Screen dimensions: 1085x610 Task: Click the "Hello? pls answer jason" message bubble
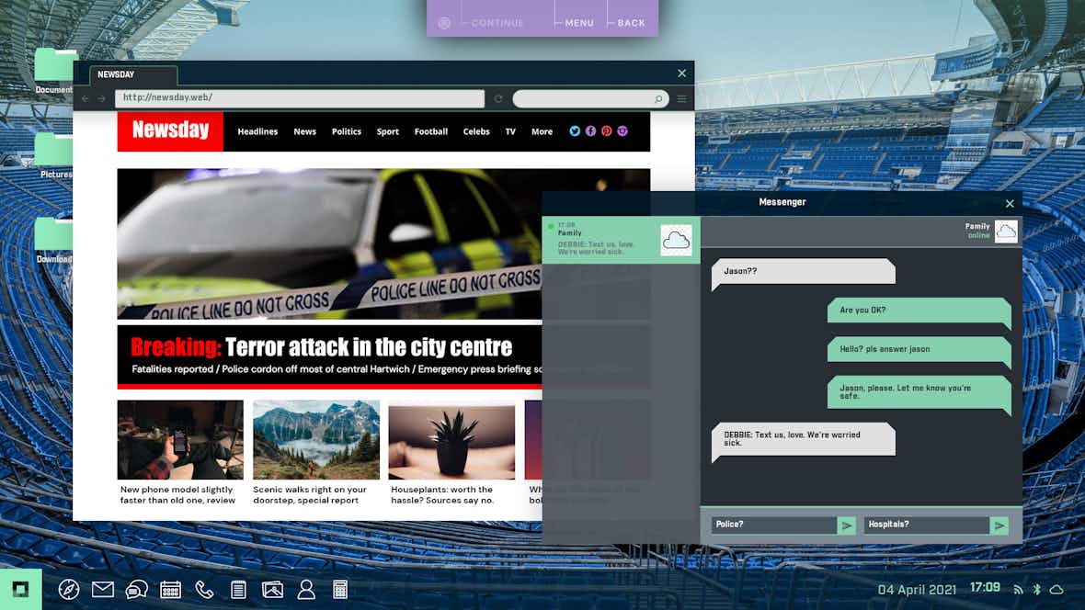click(x=919, y=350)
